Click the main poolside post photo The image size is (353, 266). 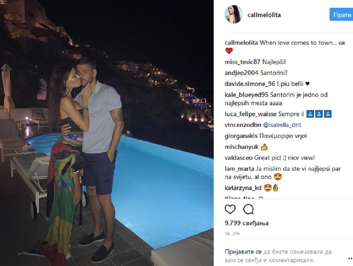tap(107, 133)
